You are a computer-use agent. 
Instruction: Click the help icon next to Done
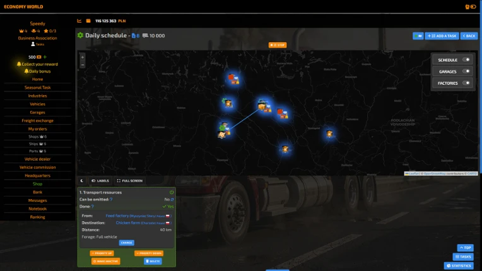(93, 207)
